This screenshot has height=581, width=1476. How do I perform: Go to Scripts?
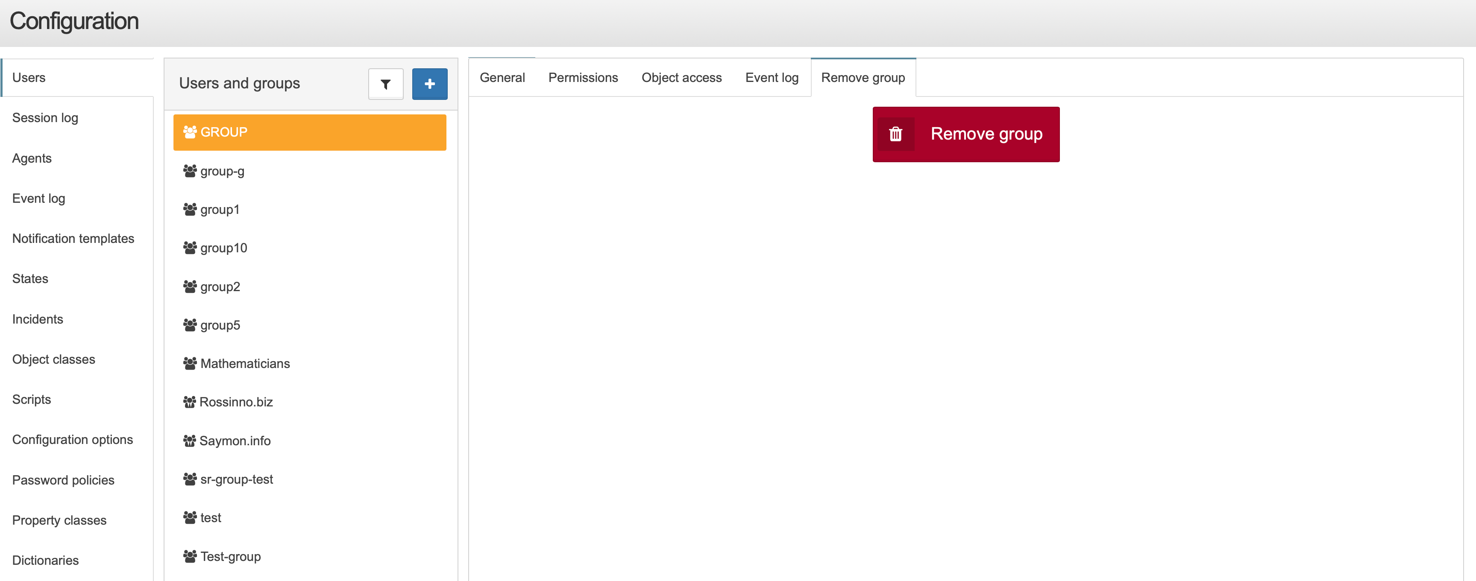coord(32,400)
